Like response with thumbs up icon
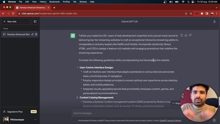Screen dimensions: 220x124 (186, 35)
